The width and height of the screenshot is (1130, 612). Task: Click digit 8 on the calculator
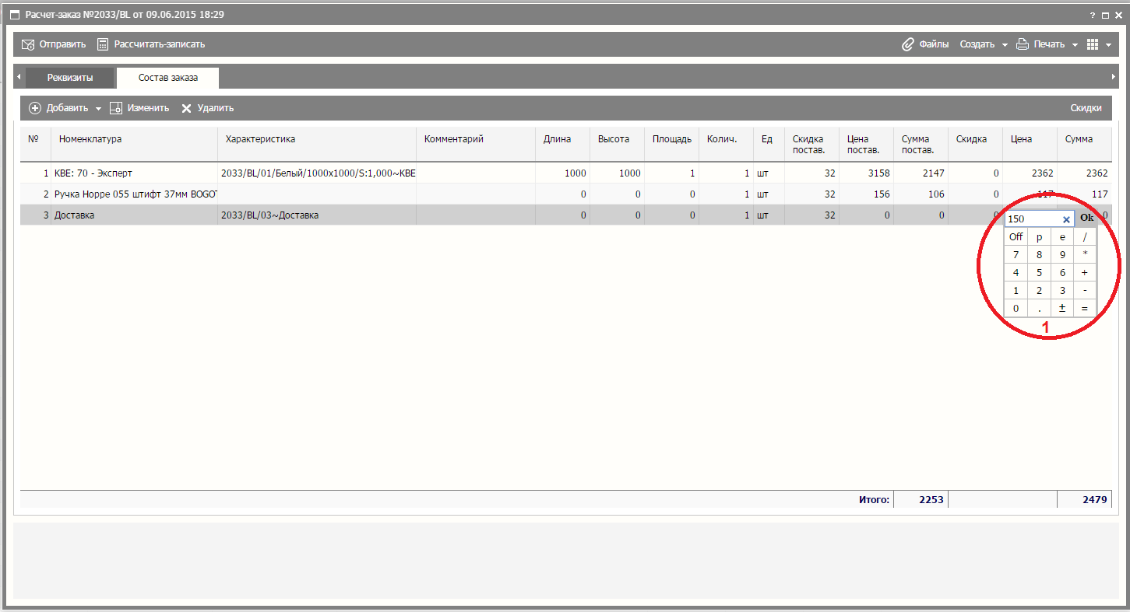pos(1039,254)
